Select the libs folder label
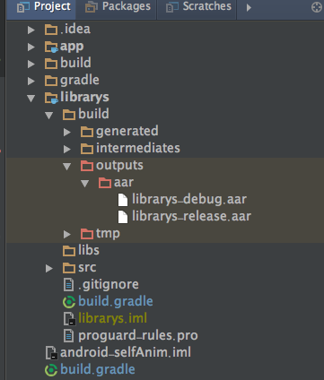Viewport: 324px width, 380px height. (89, 250)
